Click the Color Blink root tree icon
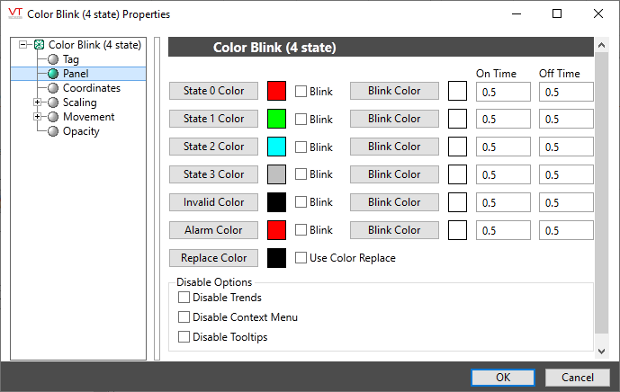The height and width of the screenshot is (392, 620). 39,45
